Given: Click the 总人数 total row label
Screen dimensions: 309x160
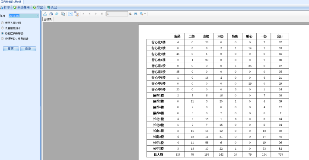Looking at the screenshot, I should (159, 154).
